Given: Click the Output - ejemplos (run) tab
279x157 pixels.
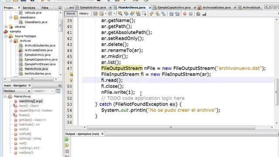Looking at the screenshot, I should (x=82, y=134).
